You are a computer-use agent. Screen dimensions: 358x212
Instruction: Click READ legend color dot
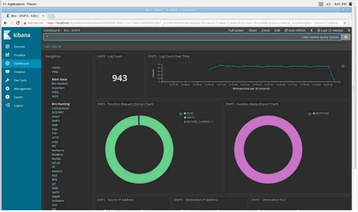185,113
